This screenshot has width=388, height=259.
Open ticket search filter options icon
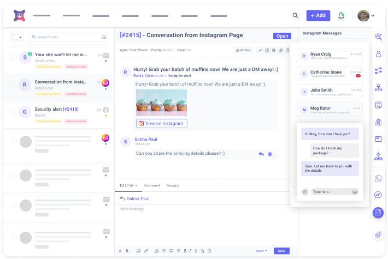coord(104,37)
